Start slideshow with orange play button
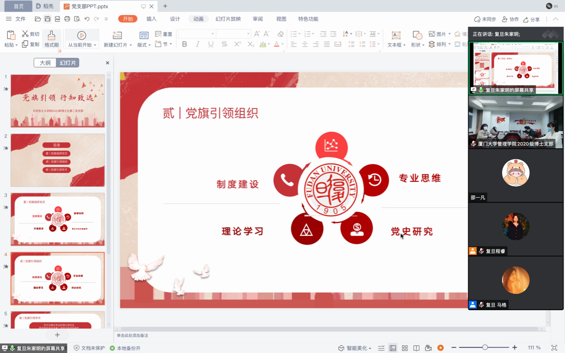The width and height of the screenshot is (565, 353). click(440, 348)
